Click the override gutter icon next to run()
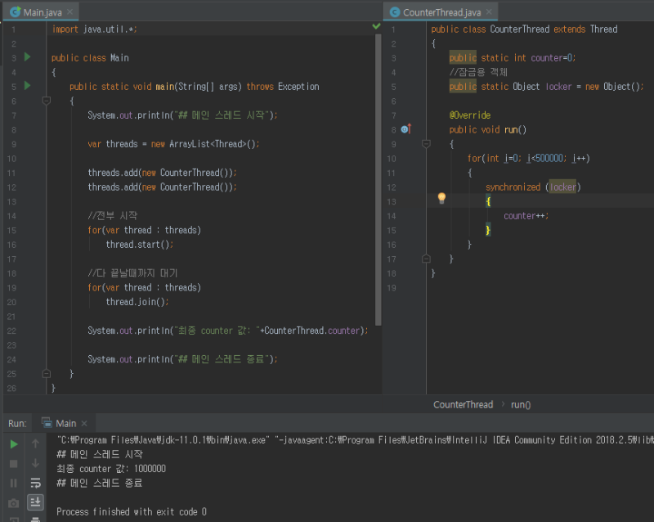This screenshot has width=654, height=522. pyautogui.click(x=405, y=129)
